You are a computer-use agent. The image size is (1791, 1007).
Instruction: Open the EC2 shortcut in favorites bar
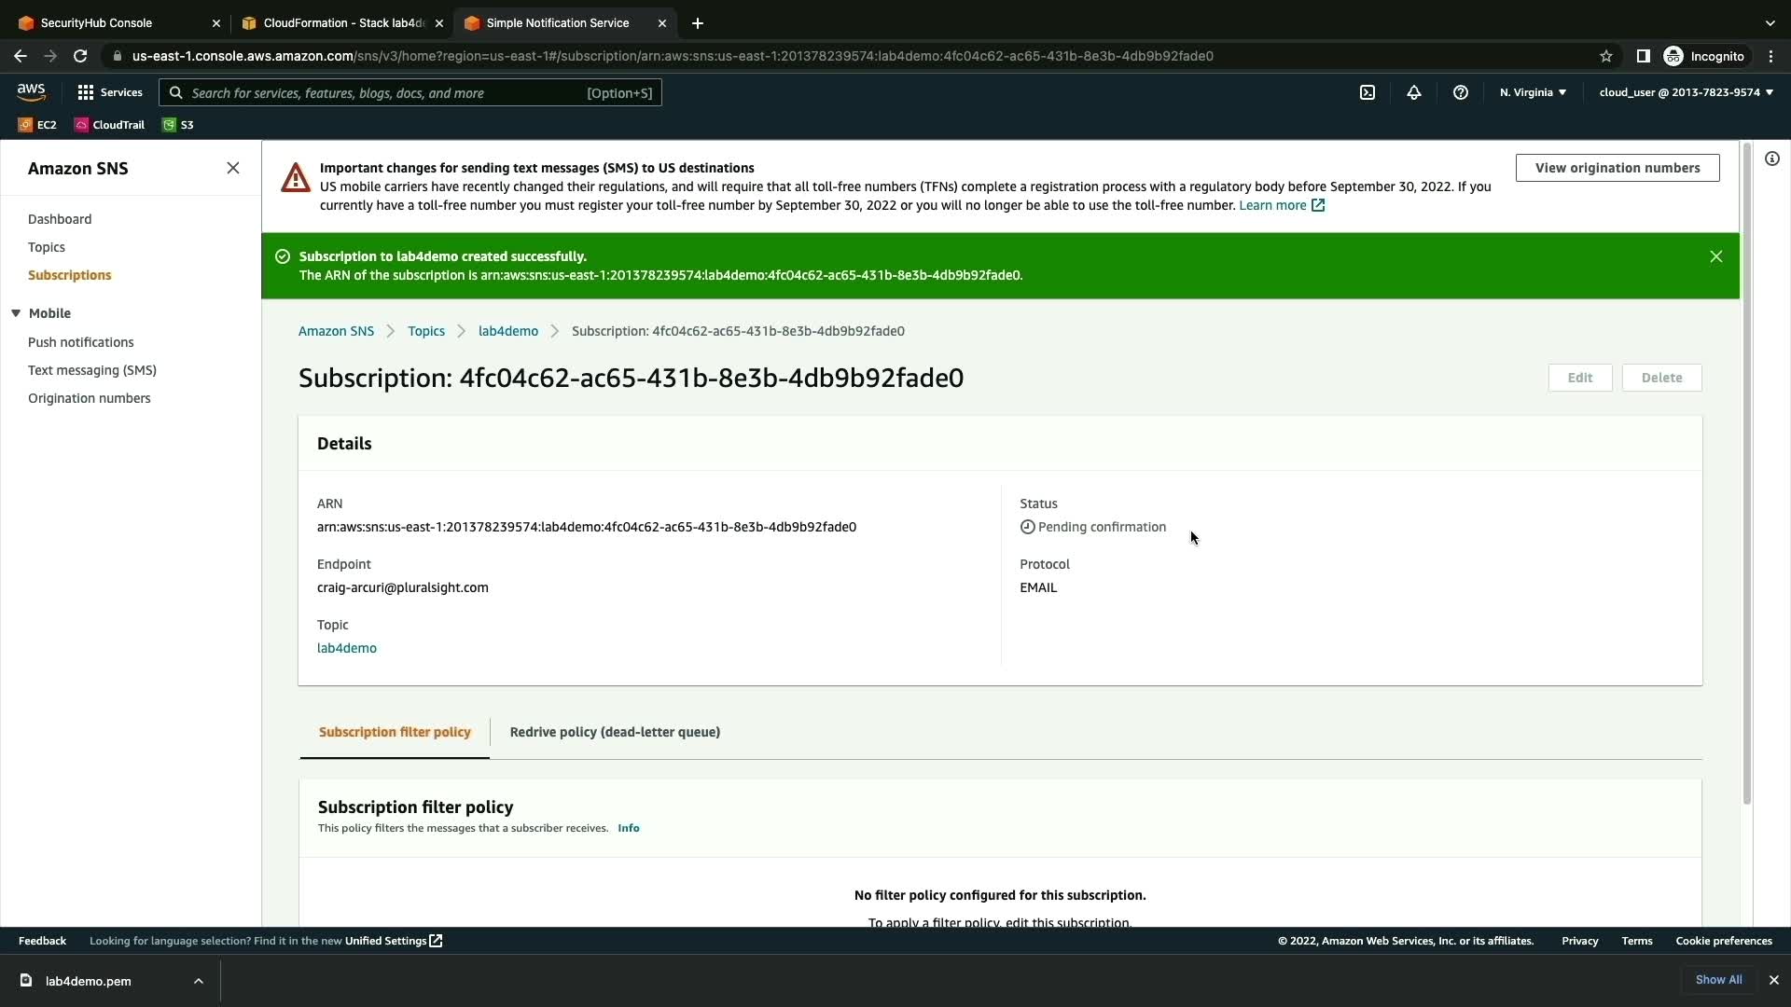coord(37,125)
